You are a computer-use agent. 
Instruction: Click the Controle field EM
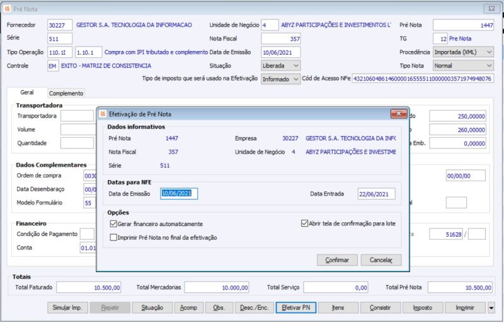(x=53, y=66)
